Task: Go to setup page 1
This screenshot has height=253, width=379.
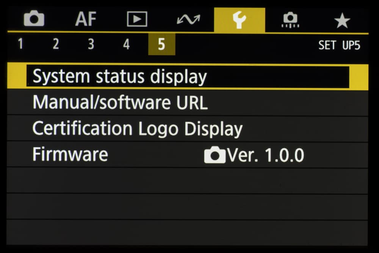Action: pyautogui.click(x=20, y=44)
